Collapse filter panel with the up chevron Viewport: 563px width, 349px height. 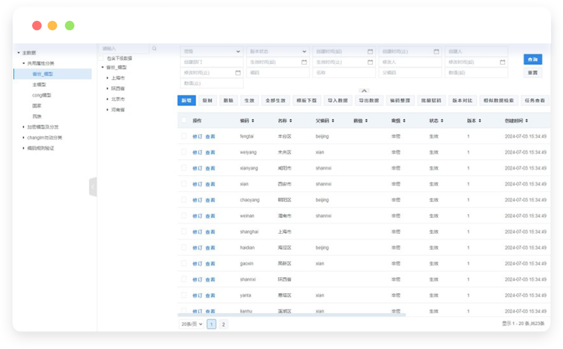coord(364,90)
